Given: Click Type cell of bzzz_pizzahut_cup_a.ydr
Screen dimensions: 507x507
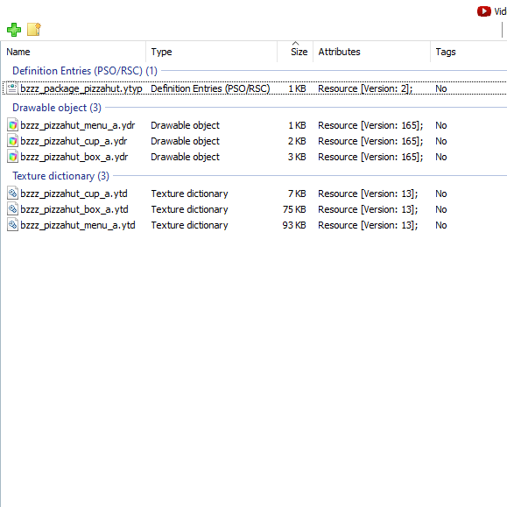Looking at the screenshot, I should pyautogui.click(x=185, y=141).
